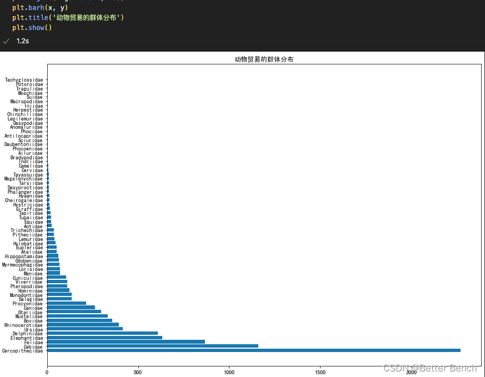Click the chart title 动物贸易的群体分布
Image resolution: width=485 pixels, height=377 pixels.
point(264,59)
